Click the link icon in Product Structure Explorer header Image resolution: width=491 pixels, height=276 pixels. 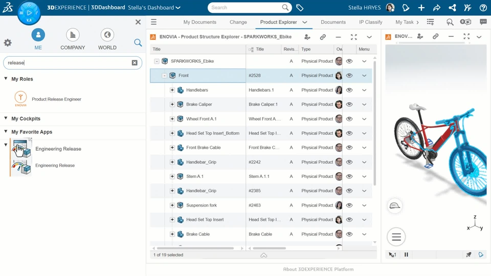point(323,37)
